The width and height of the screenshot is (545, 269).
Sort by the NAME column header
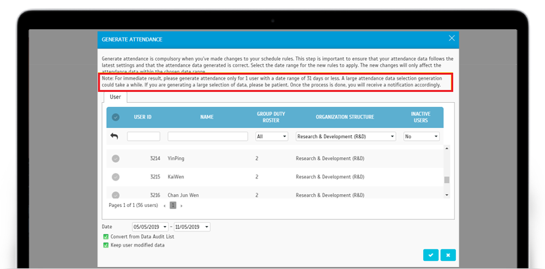click(207, 117)
